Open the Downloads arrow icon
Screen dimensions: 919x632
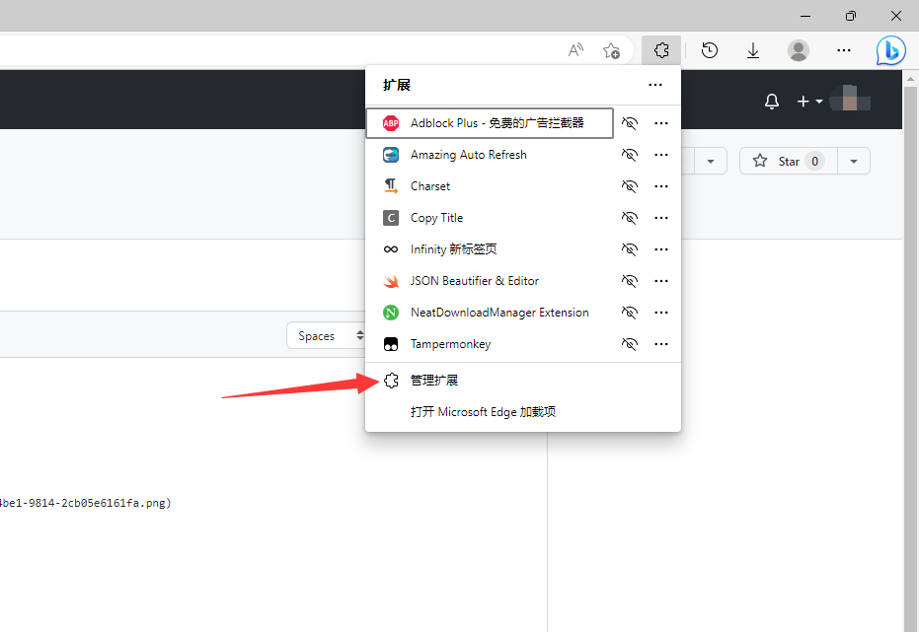coord(753,50)
